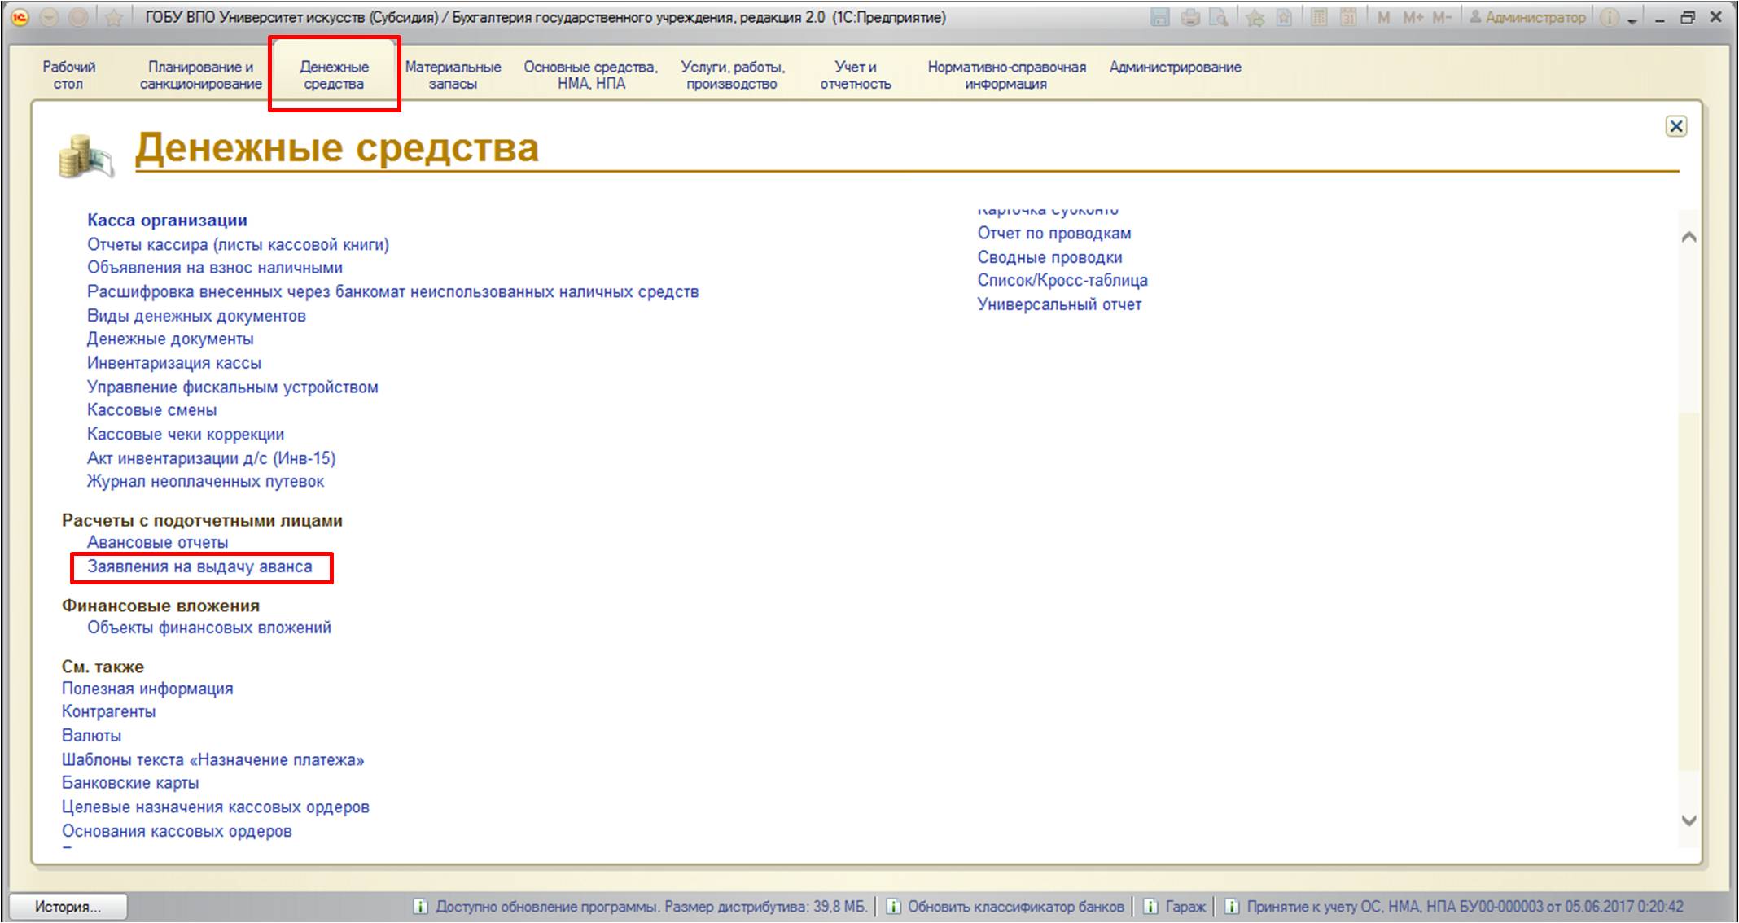Screen dimensions: 1739x923
Task: Open Универсальный отчет link
Action: 1059,304
